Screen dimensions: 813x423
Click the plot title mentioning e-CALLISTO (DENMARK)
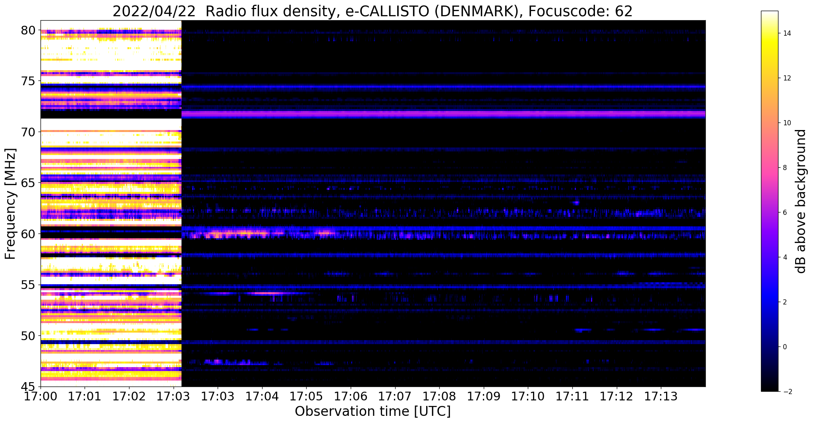[x=373, y=11]
